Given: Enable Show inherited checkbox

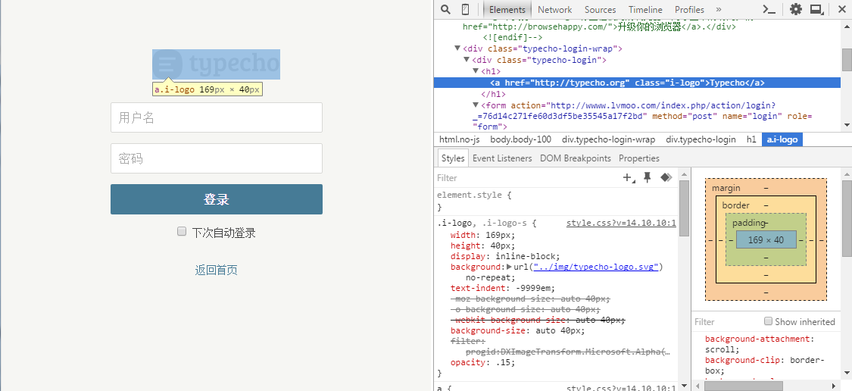Looking at the screenshot, I should tap(768, 321).
